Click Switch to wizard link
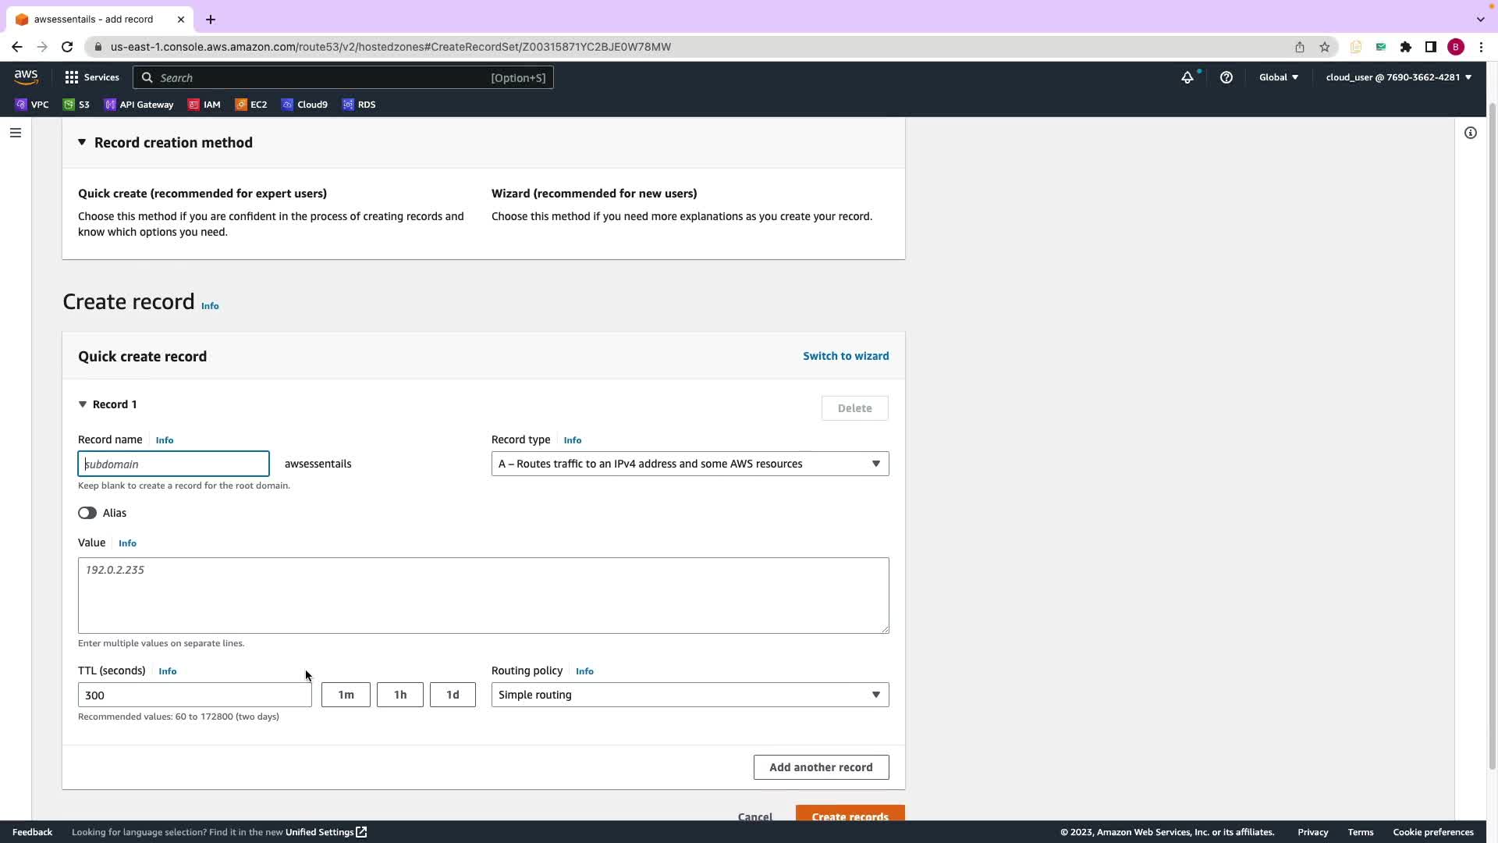The image size is (1498, 843). click(846, 356)
